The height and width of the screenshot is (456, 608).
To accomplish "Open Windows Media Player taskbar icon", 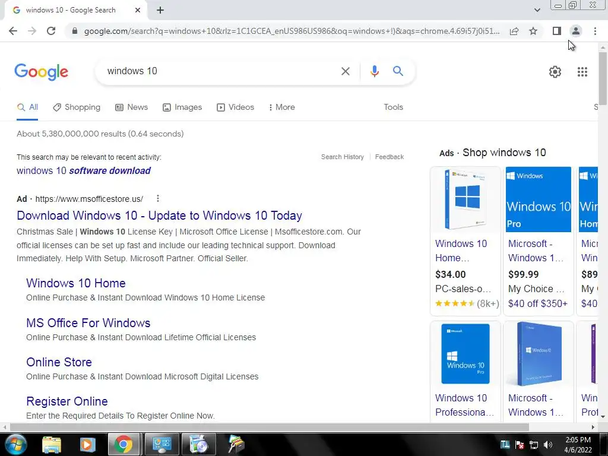I will 87,444.
